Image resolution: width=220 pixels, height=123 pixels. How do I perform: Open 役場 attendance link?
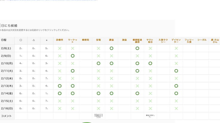tap(98, 40)
